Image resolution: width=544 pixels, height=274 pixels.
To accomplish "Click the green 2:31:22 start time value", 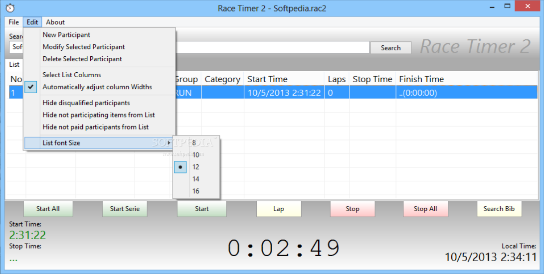I will pos(27,235).
